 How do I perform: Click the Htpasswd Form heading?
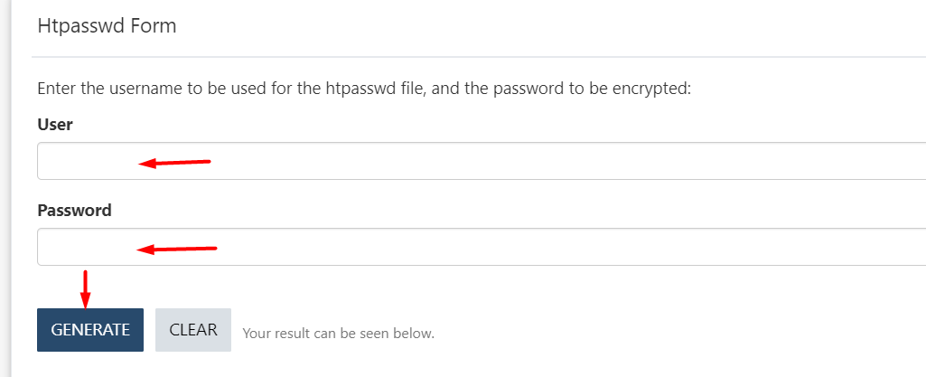tap(107, 26)
